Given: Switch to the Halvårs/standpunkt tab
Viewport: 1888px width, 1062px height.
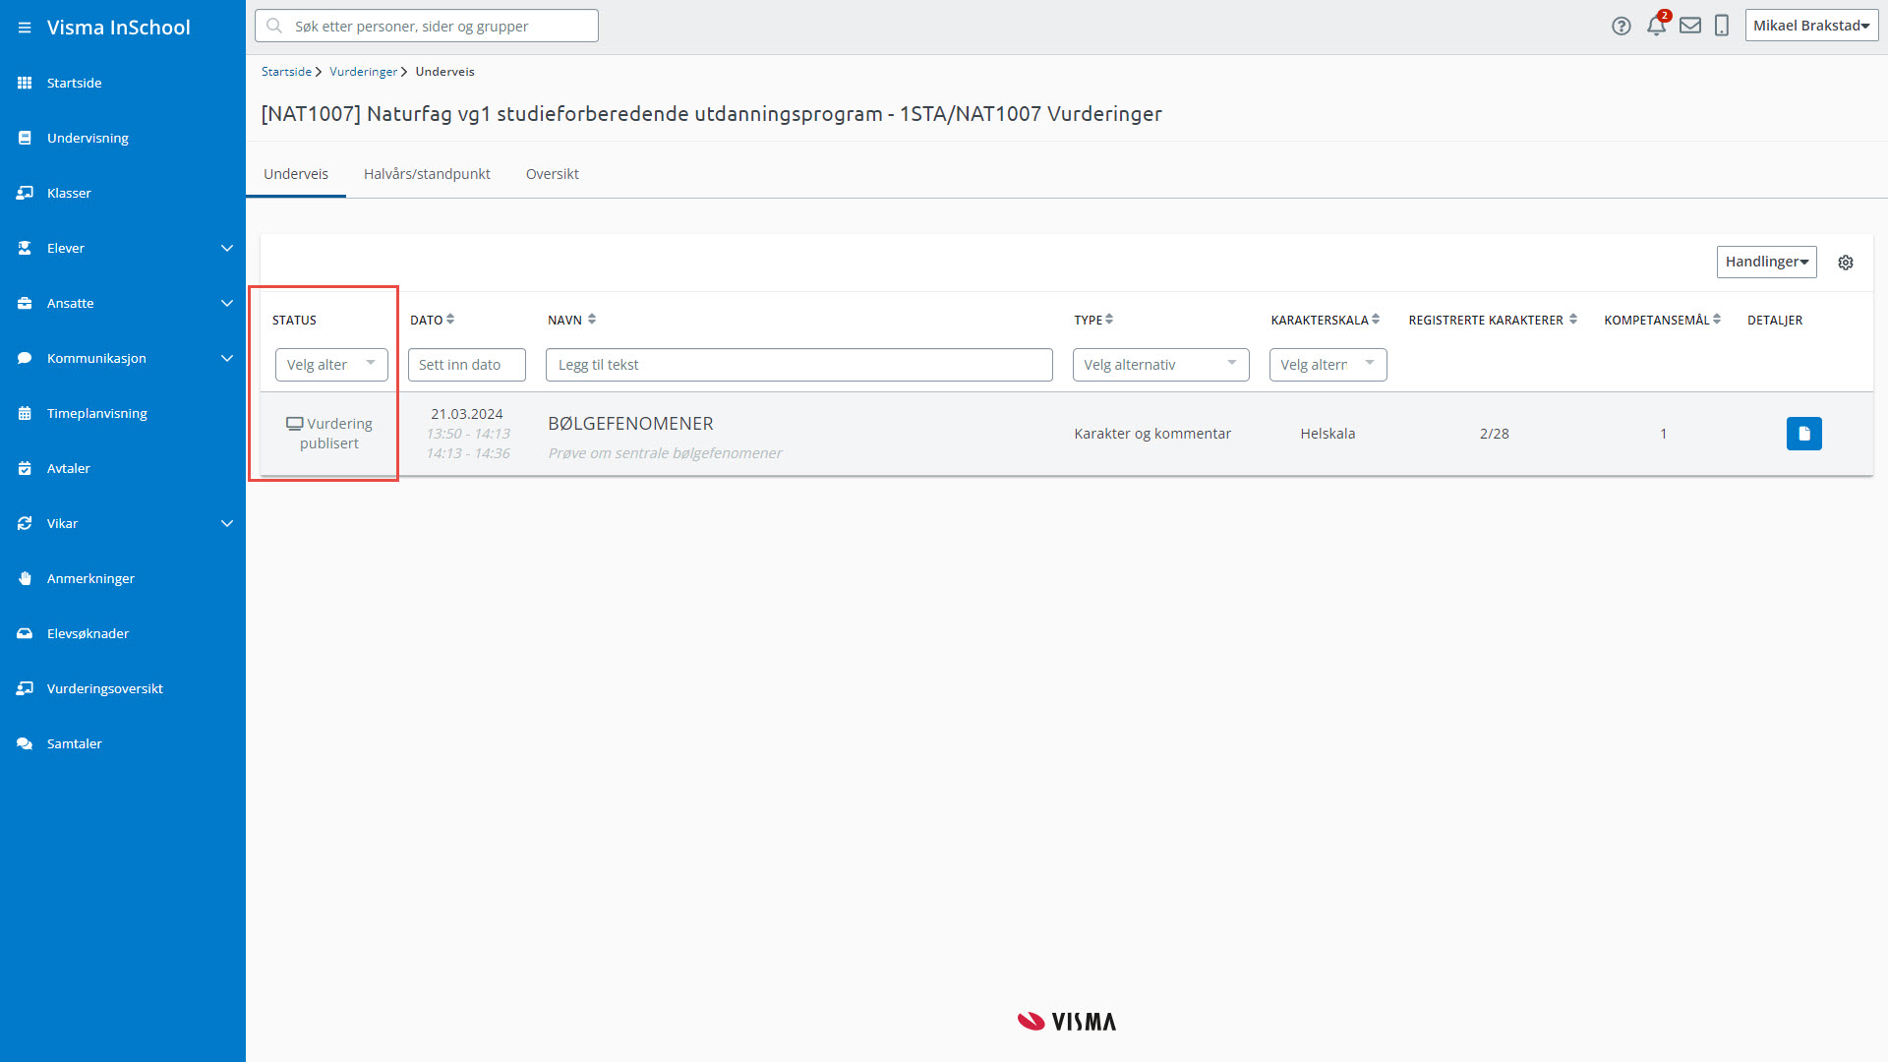Looking at the screenshot, I should click(x=427, y=174).
